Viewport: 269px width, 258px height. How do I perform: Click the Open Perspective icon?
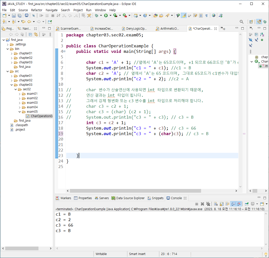(x=251, y=22)
